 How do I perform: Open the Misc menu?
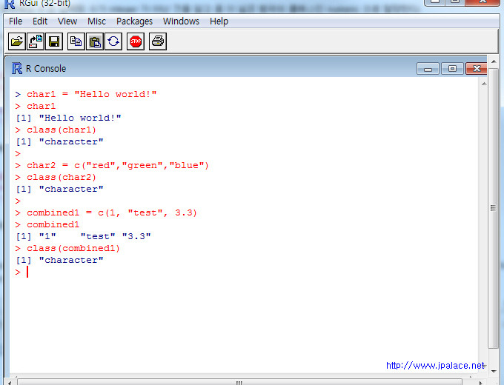pos(96,21)
